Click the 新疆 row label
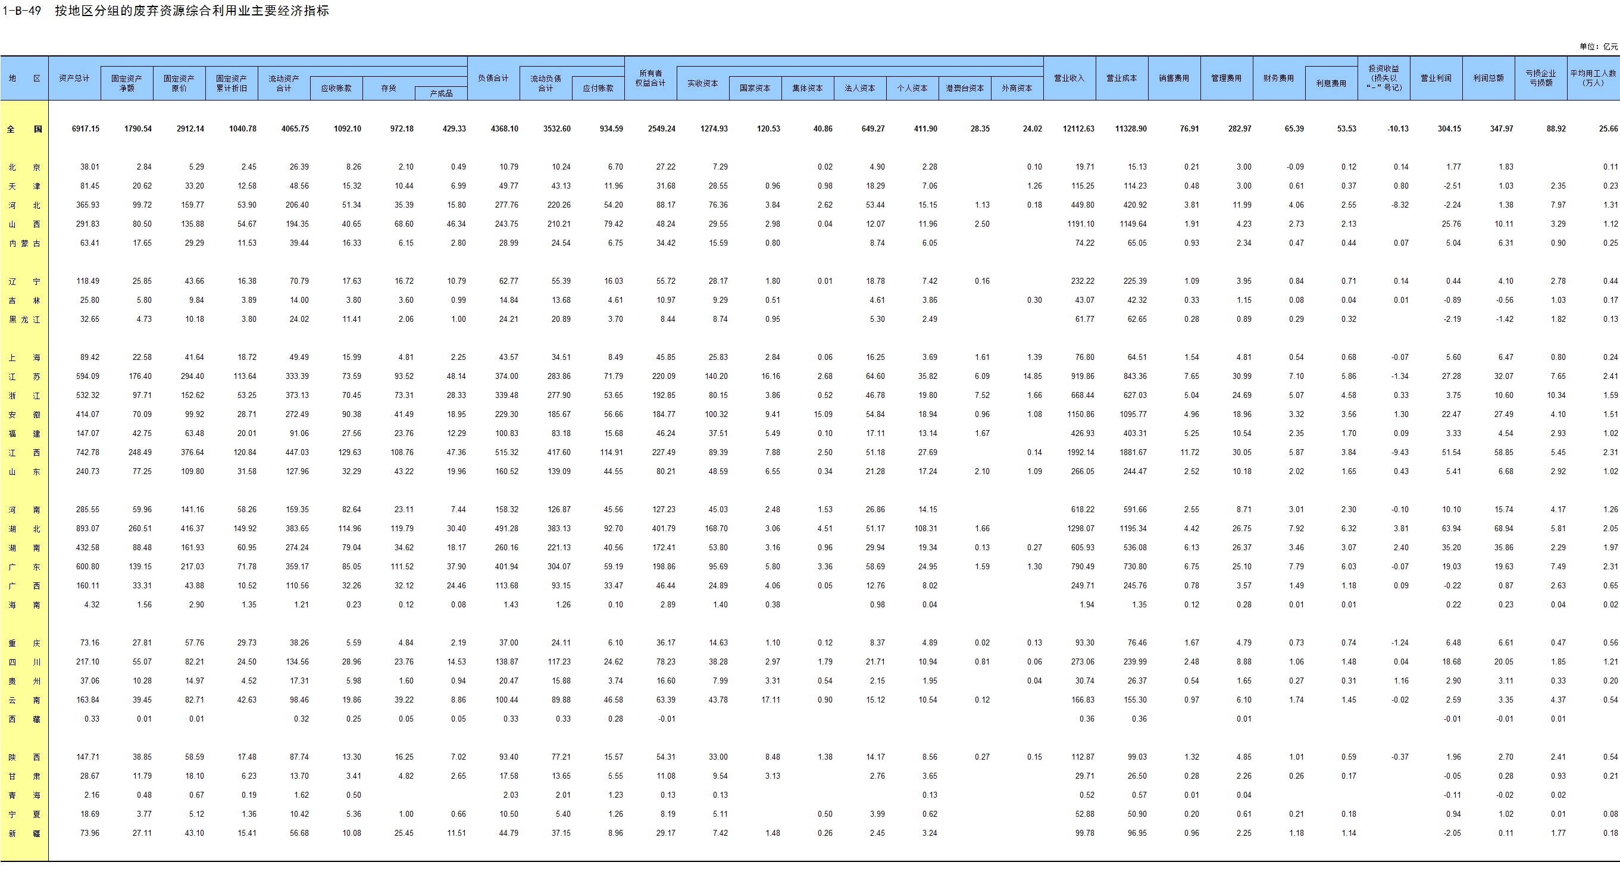Viewport: 1620px width, 881px height. (24, 833)
